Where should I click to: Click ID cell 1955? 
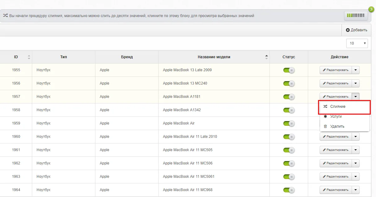pos(16,70)
